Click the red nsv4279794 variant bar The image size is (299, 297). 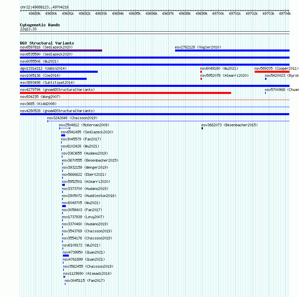(x=125, y=93)
